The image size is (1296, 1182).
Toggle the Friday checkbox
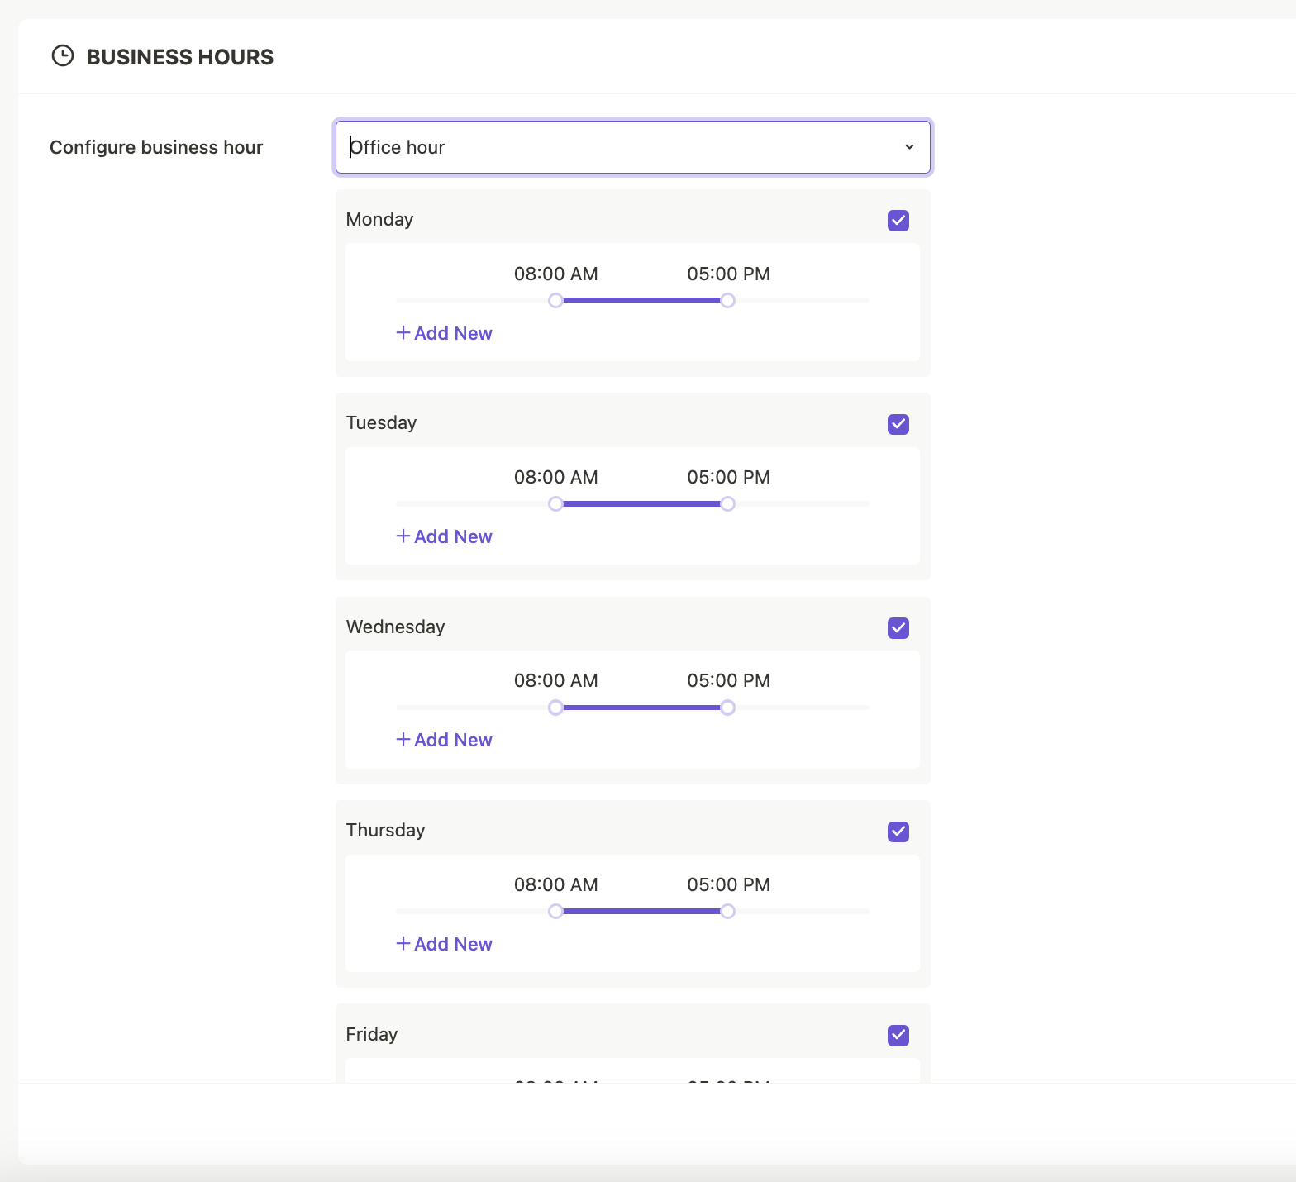tap(898, 1035)
